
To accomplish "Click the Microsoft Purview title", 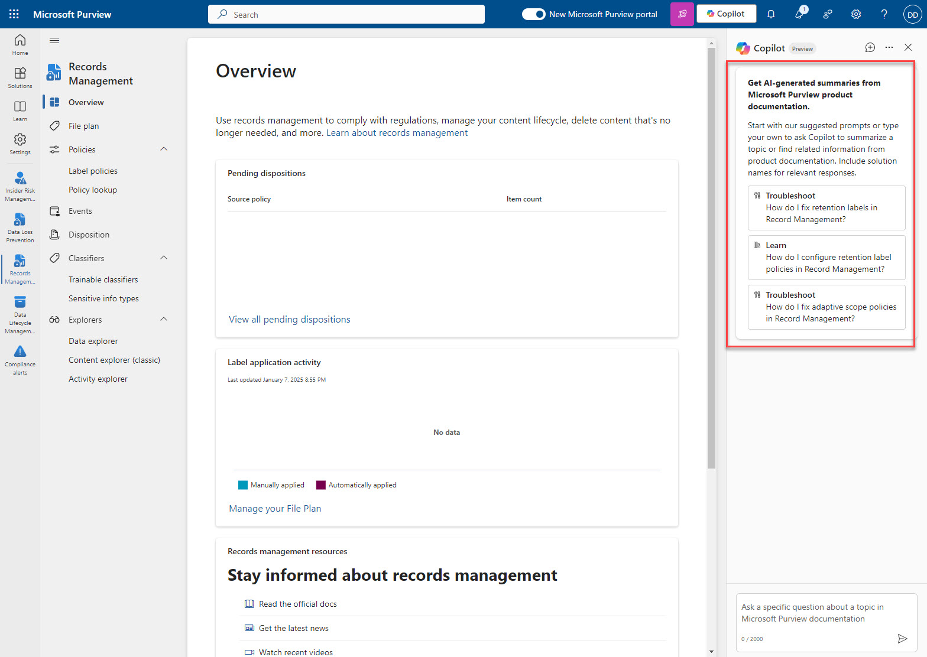I will pos(72,14).
